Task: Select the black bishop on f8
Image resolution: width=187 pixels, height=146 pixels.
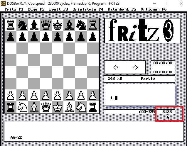Action: (x=69, y=25)
